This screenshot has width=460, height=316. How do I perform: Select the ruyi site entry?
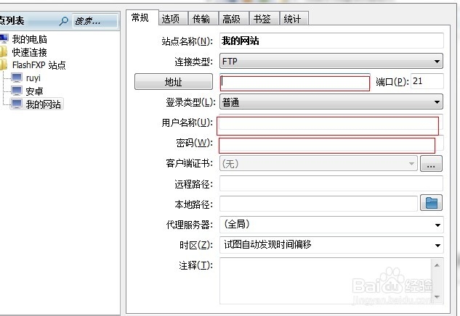click(x=33, y=78)
